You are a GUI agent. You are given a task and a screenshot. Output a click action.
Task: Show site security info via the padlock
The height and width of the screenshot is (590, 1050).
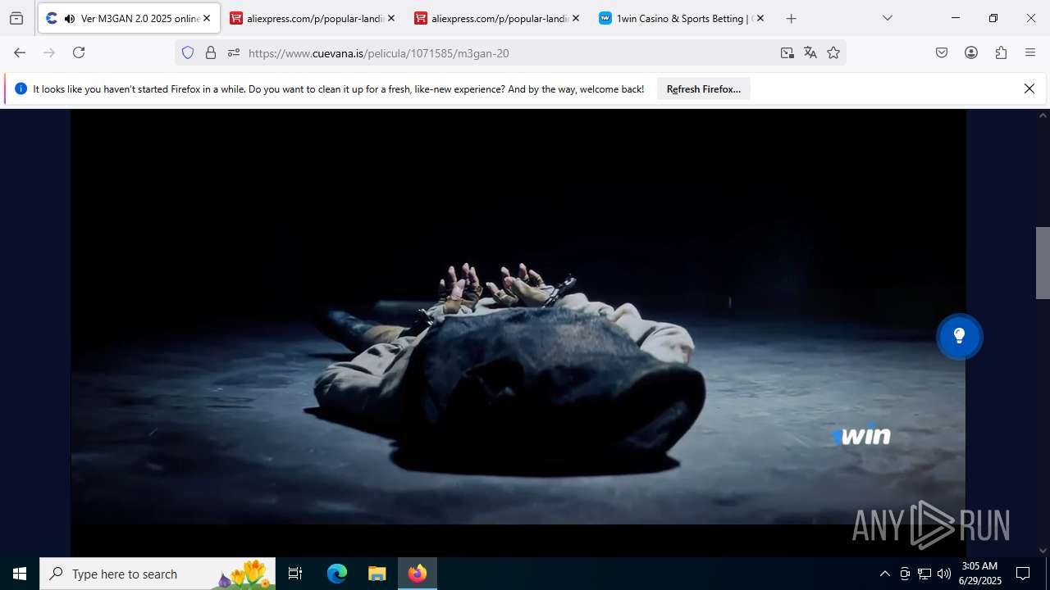point(211,52)
